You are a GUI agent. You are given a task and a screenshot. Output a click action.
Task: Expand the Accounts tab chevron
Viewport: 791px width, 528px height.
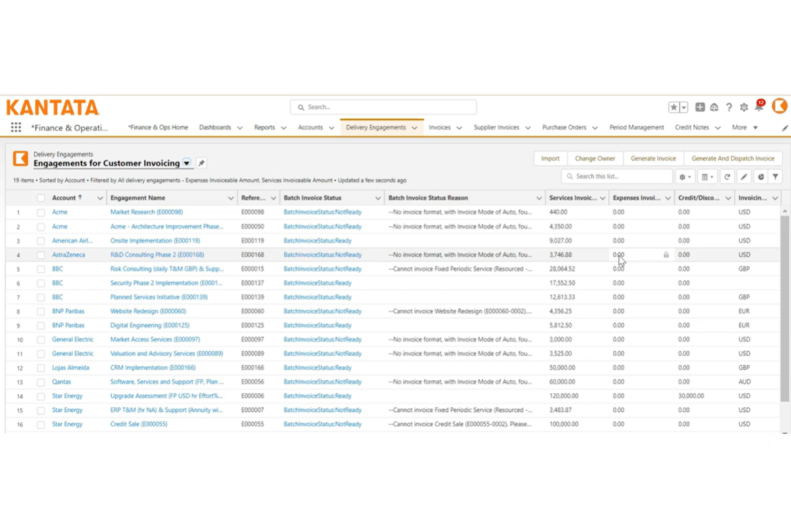331,128
